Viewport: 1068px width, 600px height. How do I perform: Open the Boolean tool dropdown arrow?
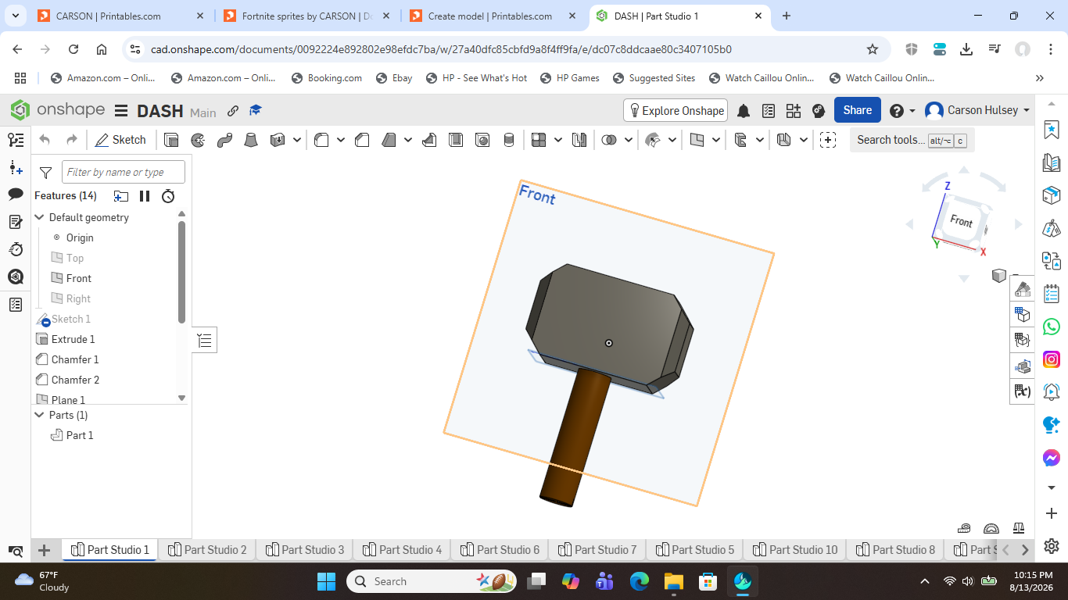629,140
